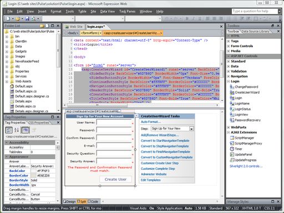This screenshot has width=284, height=213.
Task: Collapse the Login toolbox group
Action: (229, 82)
